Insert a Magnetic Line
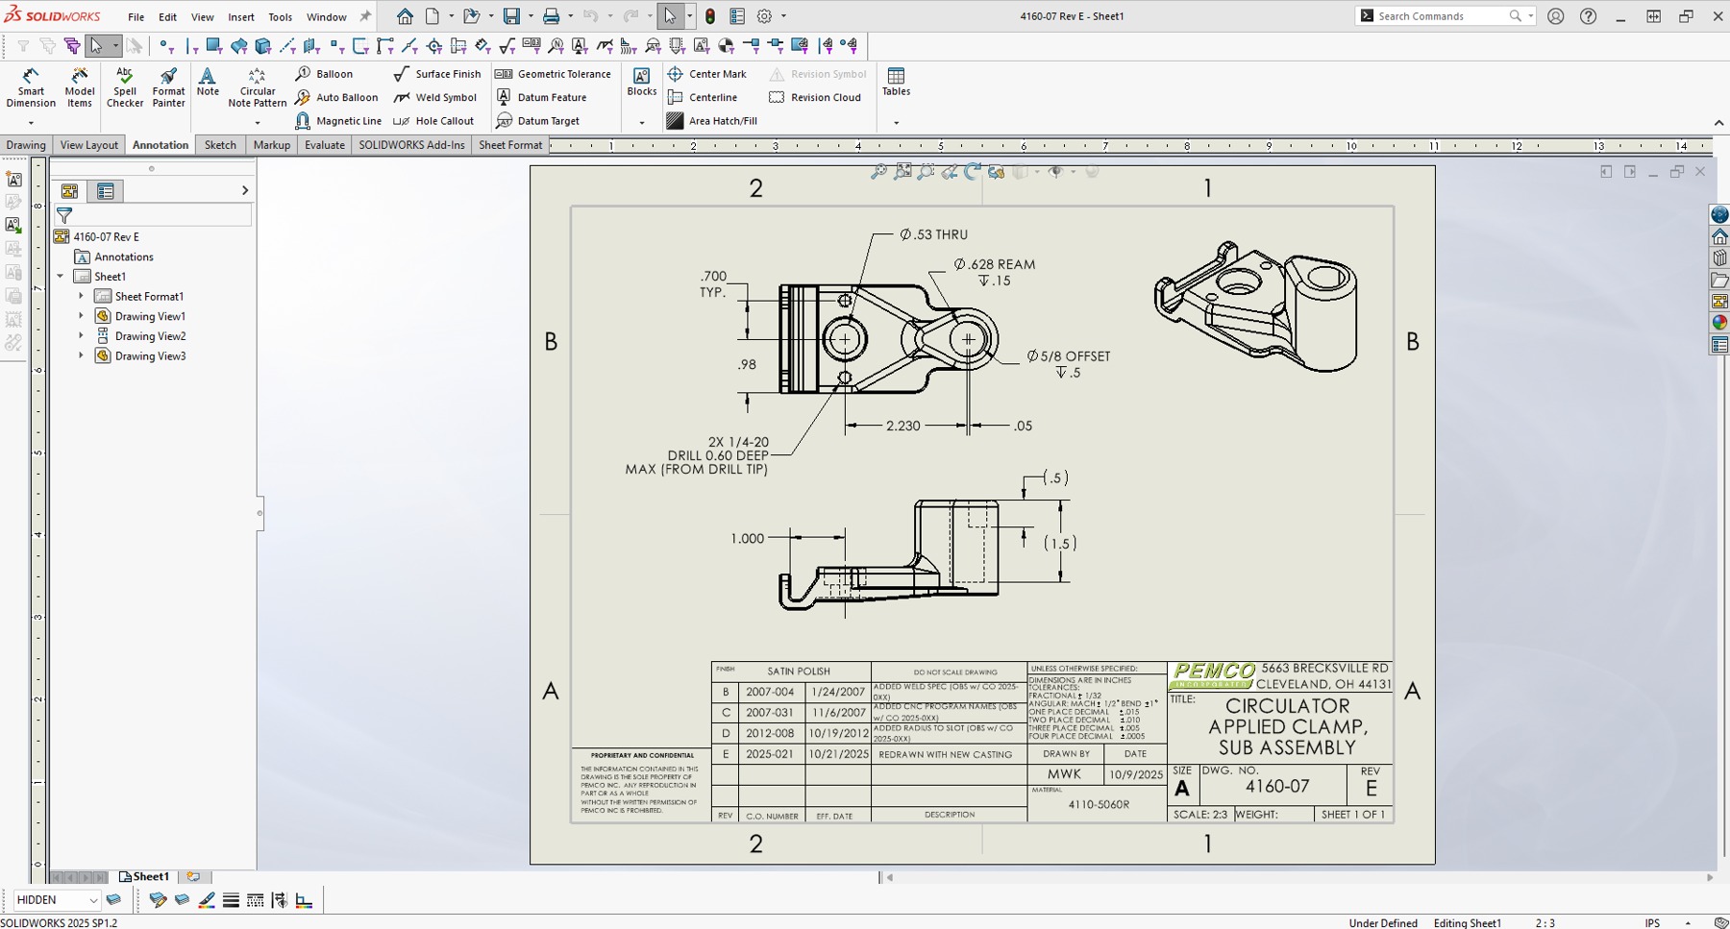This screenshot has width=1730, height=929. (x=338, y=121)
